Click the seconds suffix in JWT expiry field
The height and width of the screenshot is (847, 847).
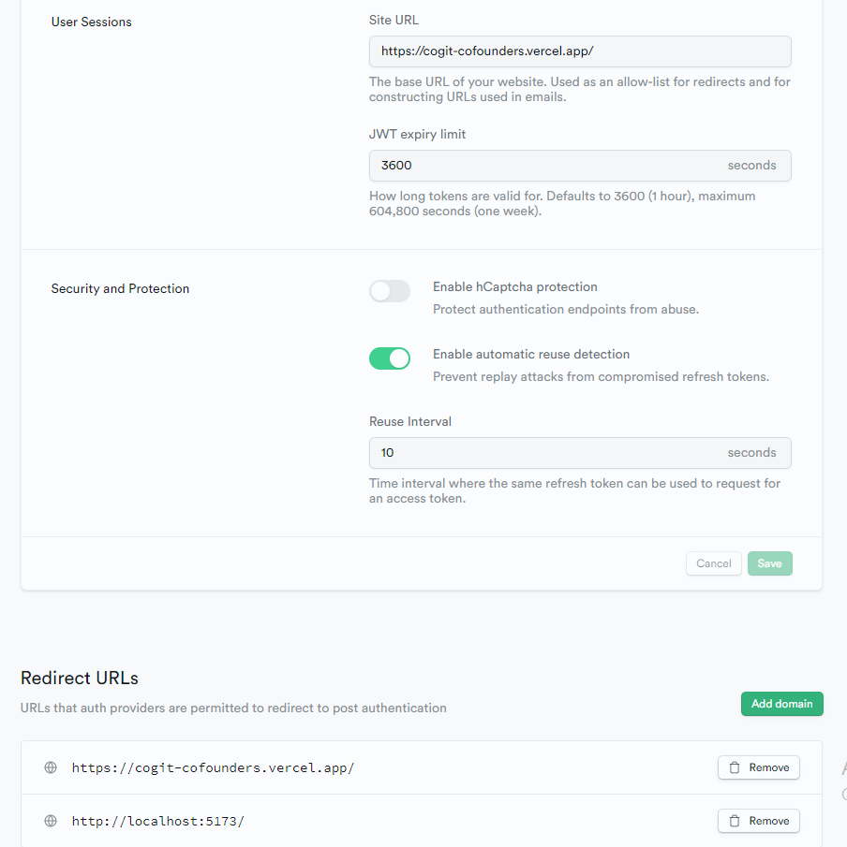[x=751, y=165]
